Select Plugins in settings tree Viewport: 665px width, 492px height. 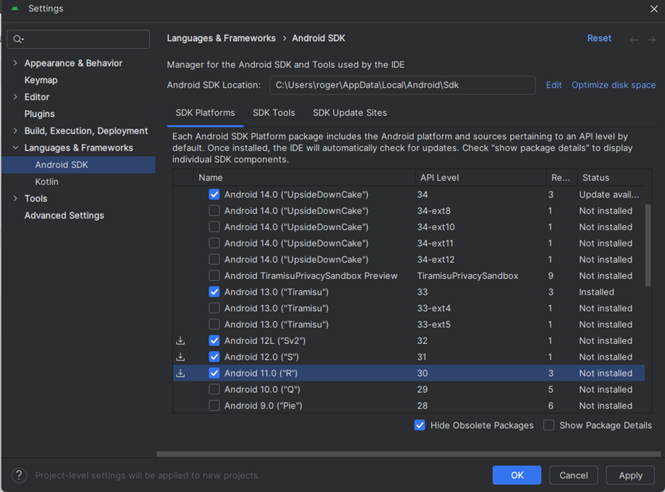[x=40, y=114]
